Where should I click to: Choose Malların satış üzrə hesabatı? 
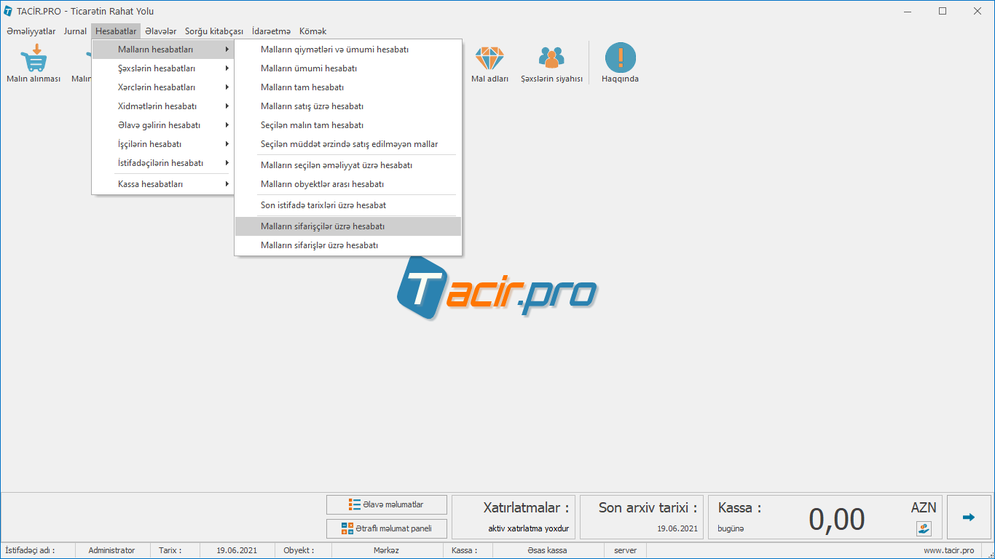pyautogui.click(x=312, y=106)
